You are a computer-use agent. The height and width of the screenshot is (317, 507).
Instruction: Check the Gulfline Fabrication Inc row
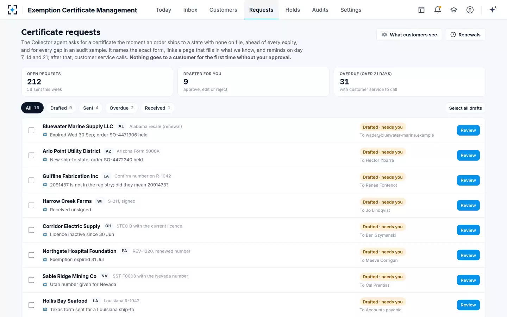pos(31,180)
